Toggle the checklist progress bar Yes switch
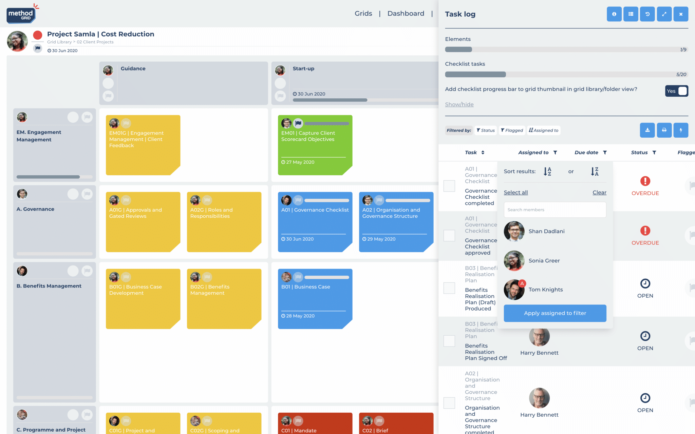695x434 pixels. click(676, 91)
